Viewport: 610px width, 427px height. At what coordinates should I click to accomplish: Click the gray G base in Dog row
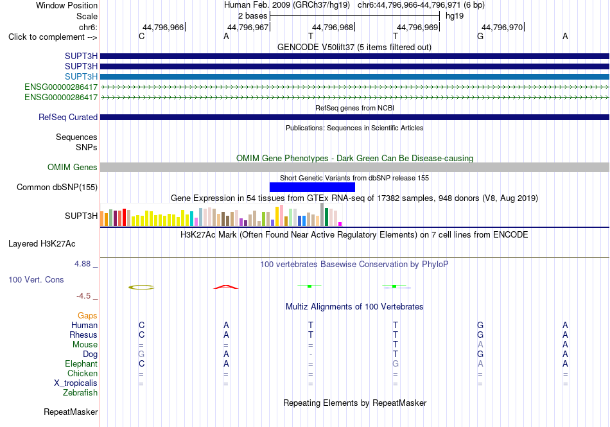[141, 354]
